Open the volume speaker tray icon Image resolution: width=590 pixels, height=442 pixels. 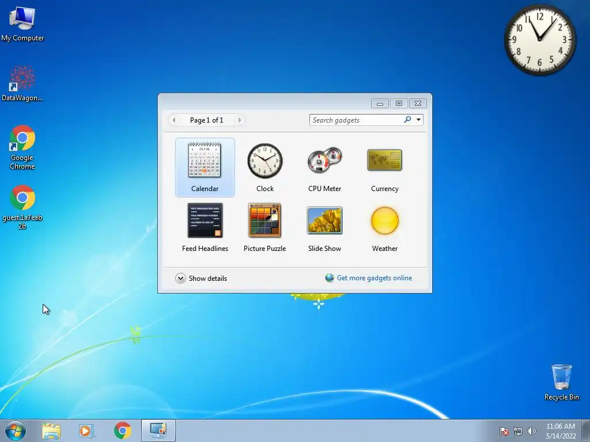coord(532,431)
